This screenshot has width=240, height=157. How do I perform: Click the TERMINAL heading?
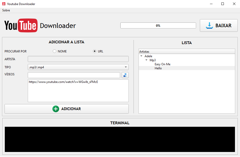(120, 123)
